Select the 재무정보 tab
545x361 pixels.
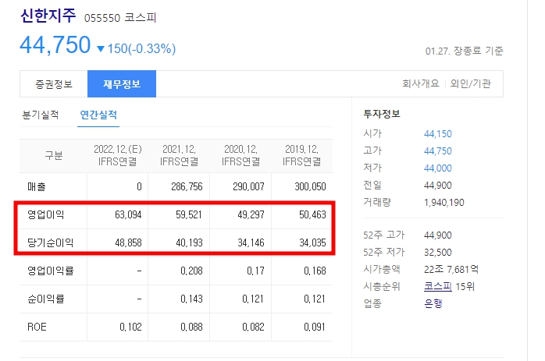(122, 84)
